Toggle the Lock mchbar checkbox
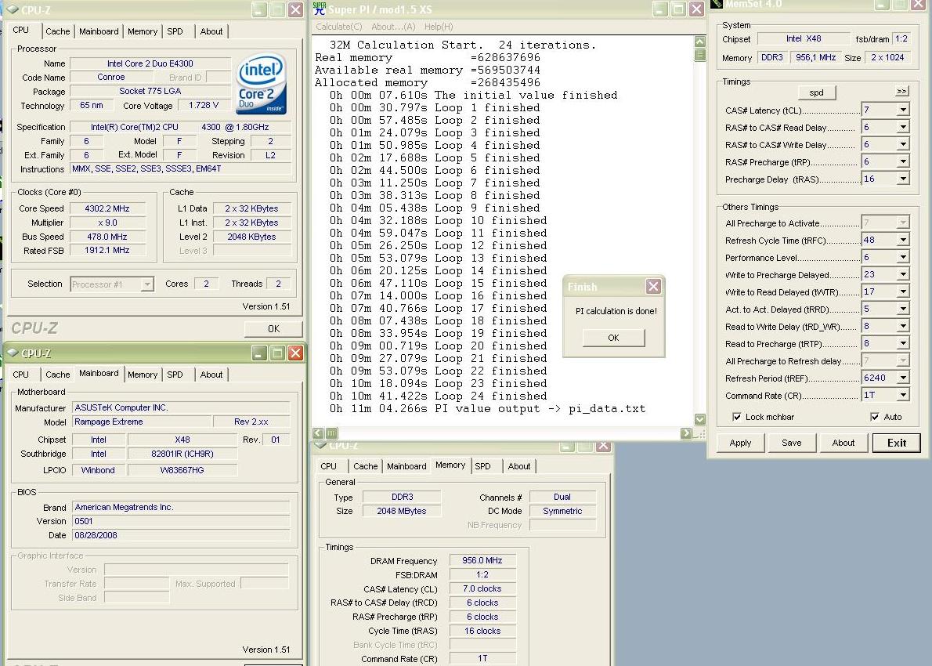The width and height of the screenshot is (932, 666). pos(737,417)
